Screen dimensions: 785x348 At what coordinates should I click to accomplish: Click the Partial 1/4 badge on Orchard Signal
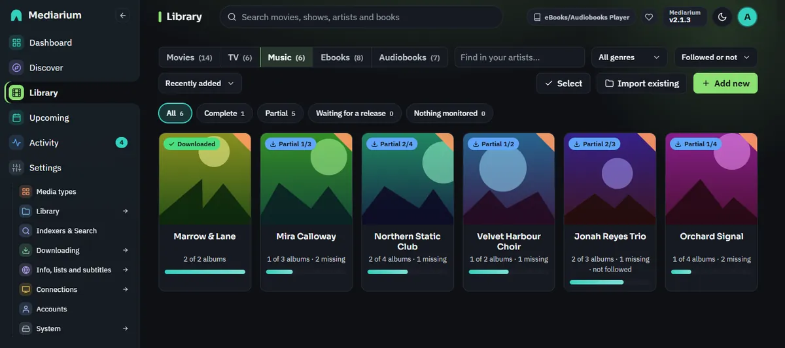click(x=696, y=144)
